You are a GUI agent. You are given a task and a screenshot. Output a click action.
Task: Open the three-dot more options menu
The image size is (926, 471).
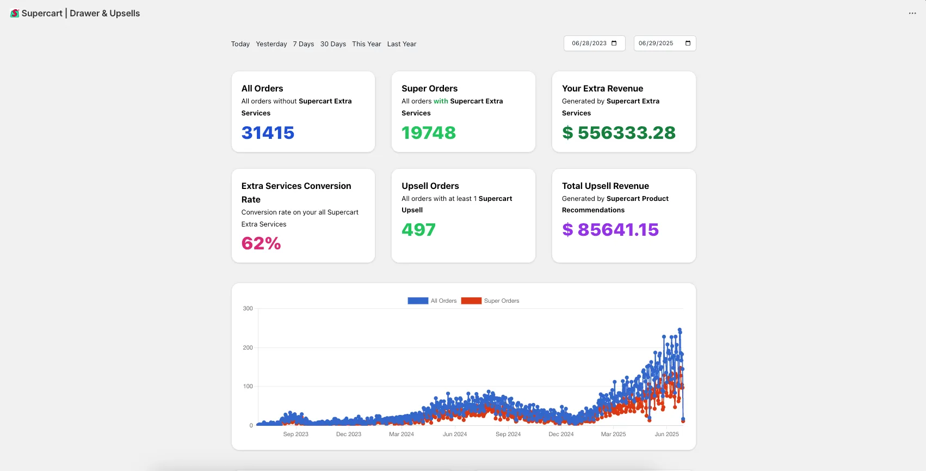click(x=912, y=13)
